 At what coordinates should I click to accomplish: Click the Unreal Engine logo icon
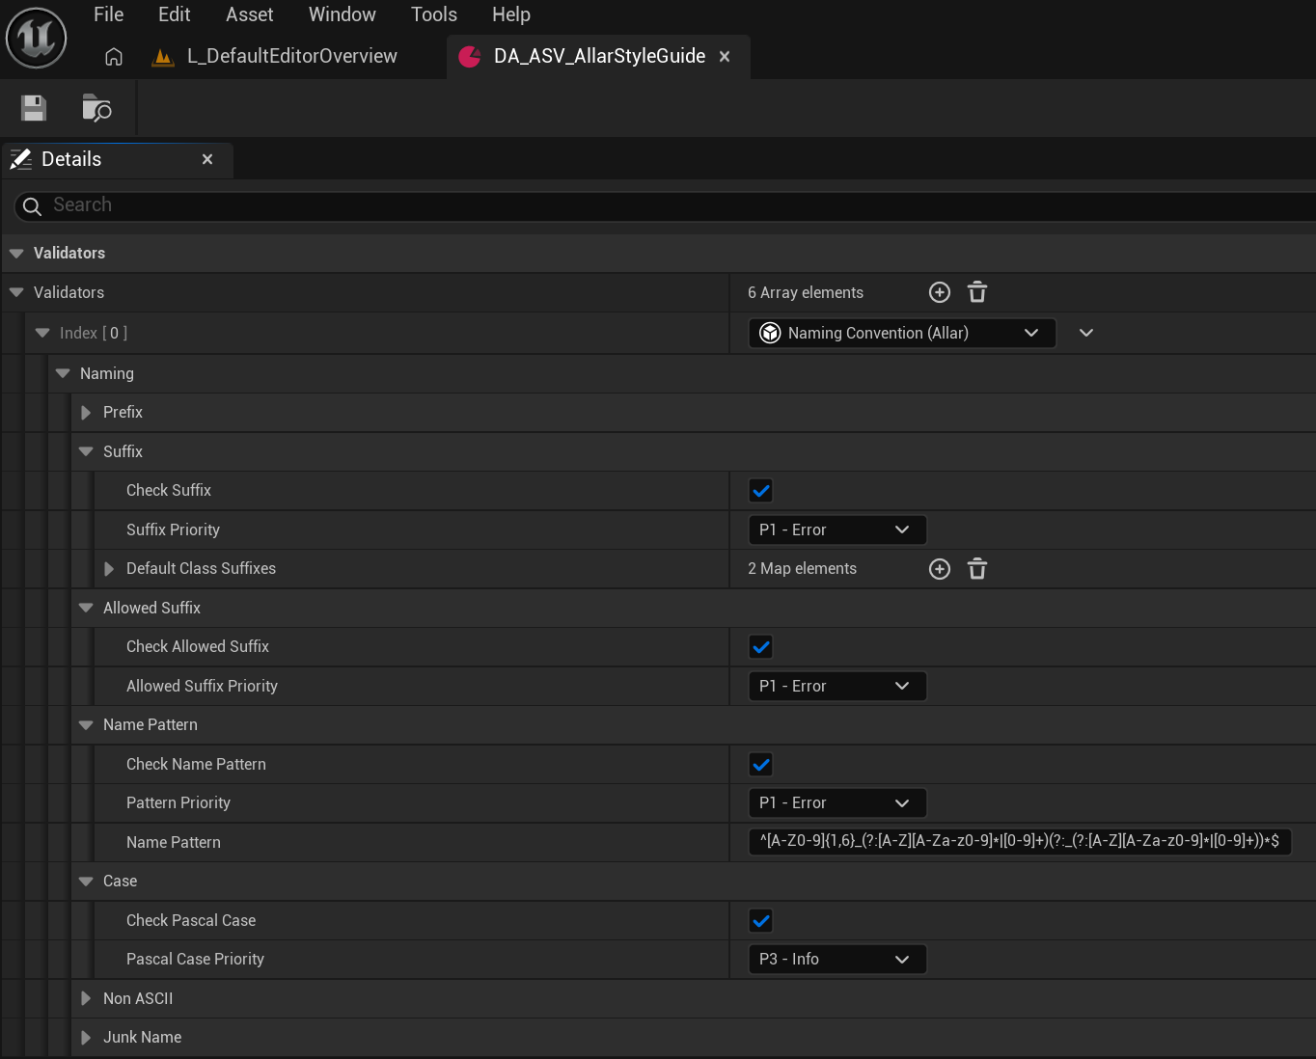tap(37, 39)
